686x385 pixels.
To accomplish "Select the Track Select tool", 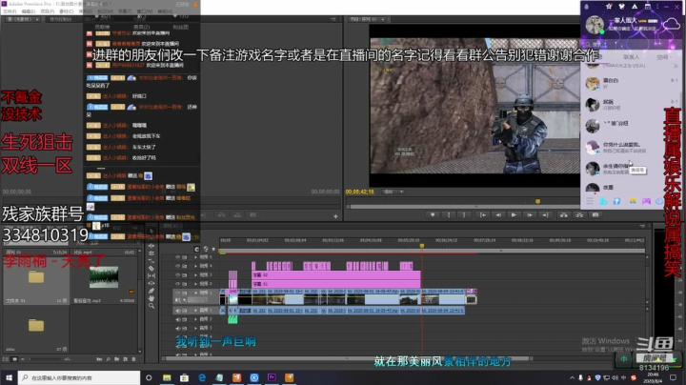I will point(151,238).
